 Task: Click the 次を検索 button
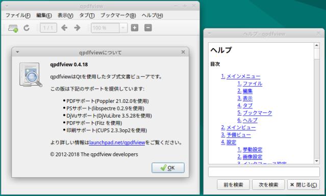tap(268, 185)
